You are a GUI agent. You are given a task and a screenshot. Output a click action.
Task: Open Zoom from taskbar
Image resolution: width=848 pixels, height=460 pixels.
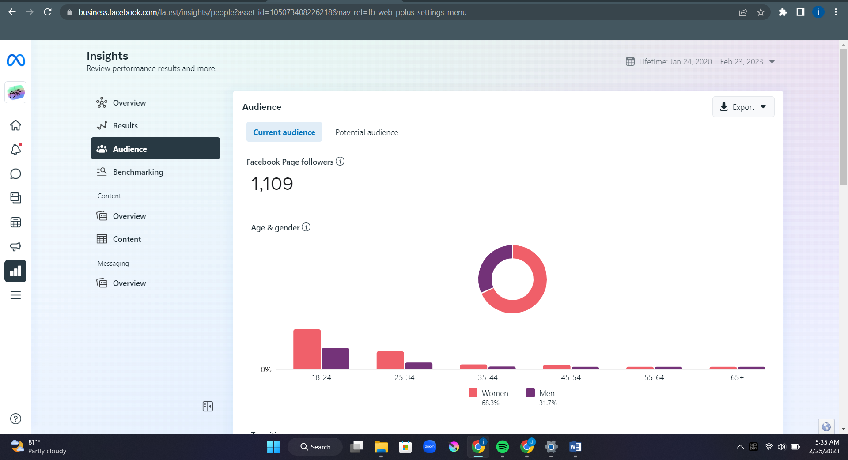(x=429, y=447)
